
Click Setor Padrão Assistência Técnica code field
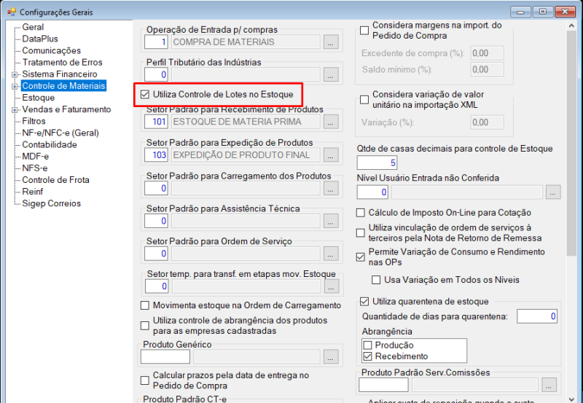pos(156,221)
